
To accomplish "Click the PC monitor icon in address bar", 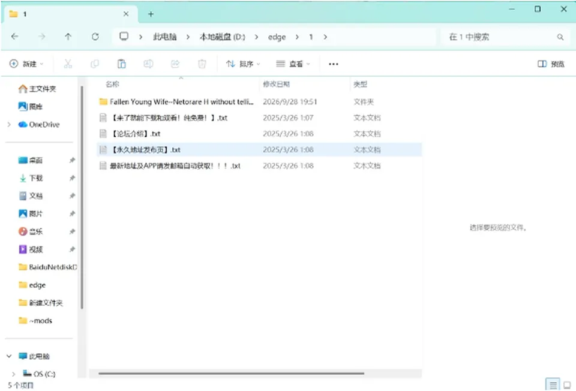I will point(124,37).
